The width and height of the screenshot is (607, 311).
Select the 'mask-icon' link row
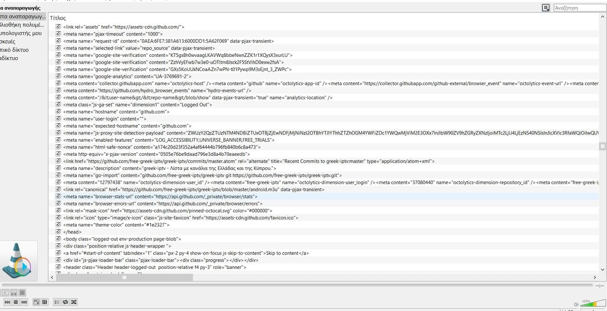click(x=324, y=211)
